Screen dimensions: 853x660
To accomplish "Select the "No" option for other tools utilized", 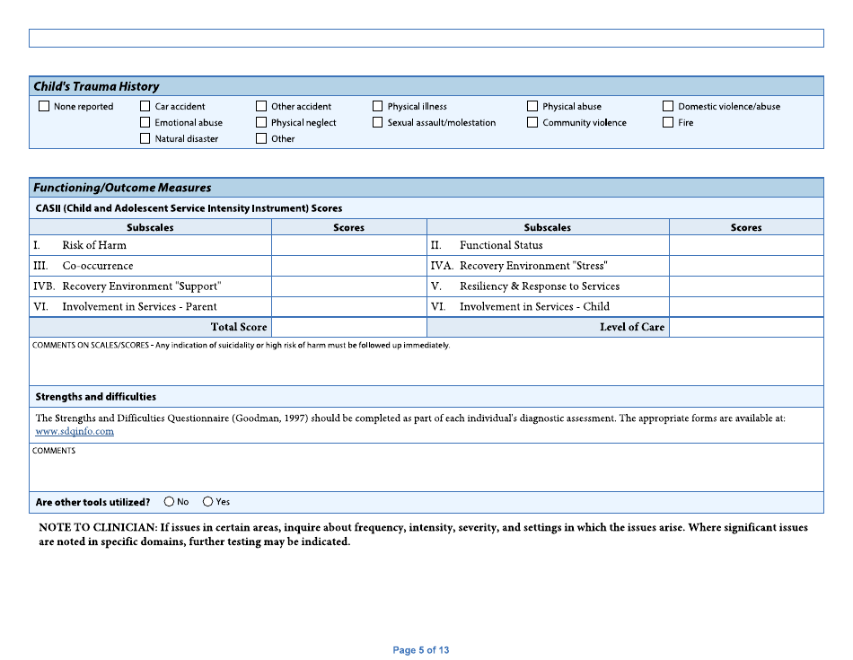I will [167, 501].
